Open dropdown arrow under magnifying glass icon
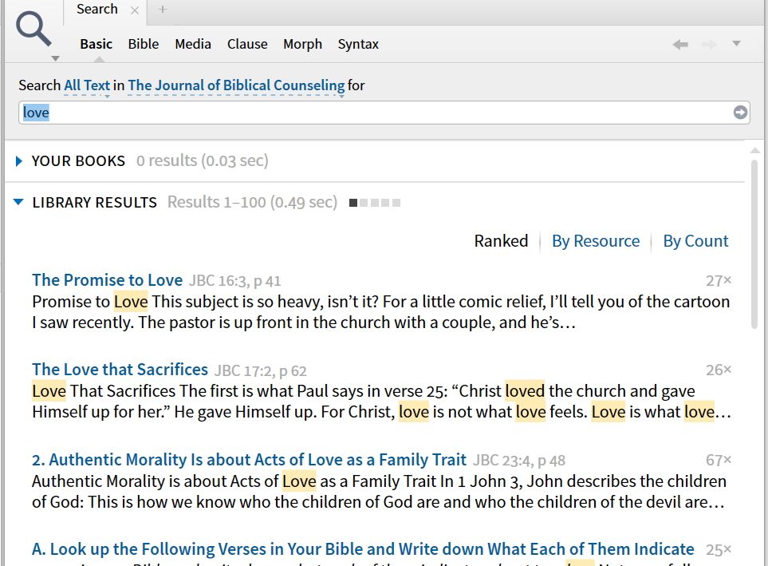This screenshot has width=768, height=566. tap(54, 58)
